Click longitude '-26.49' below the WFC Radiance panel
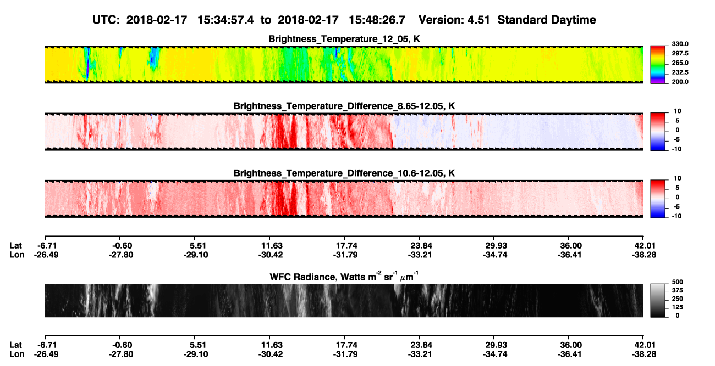This screenshot has width=715, height=366. click(x=45, y=354)
